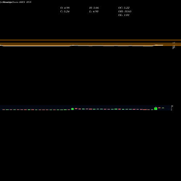Click the 0 label on candle axis
181x181 pixels.
(171, 110)
